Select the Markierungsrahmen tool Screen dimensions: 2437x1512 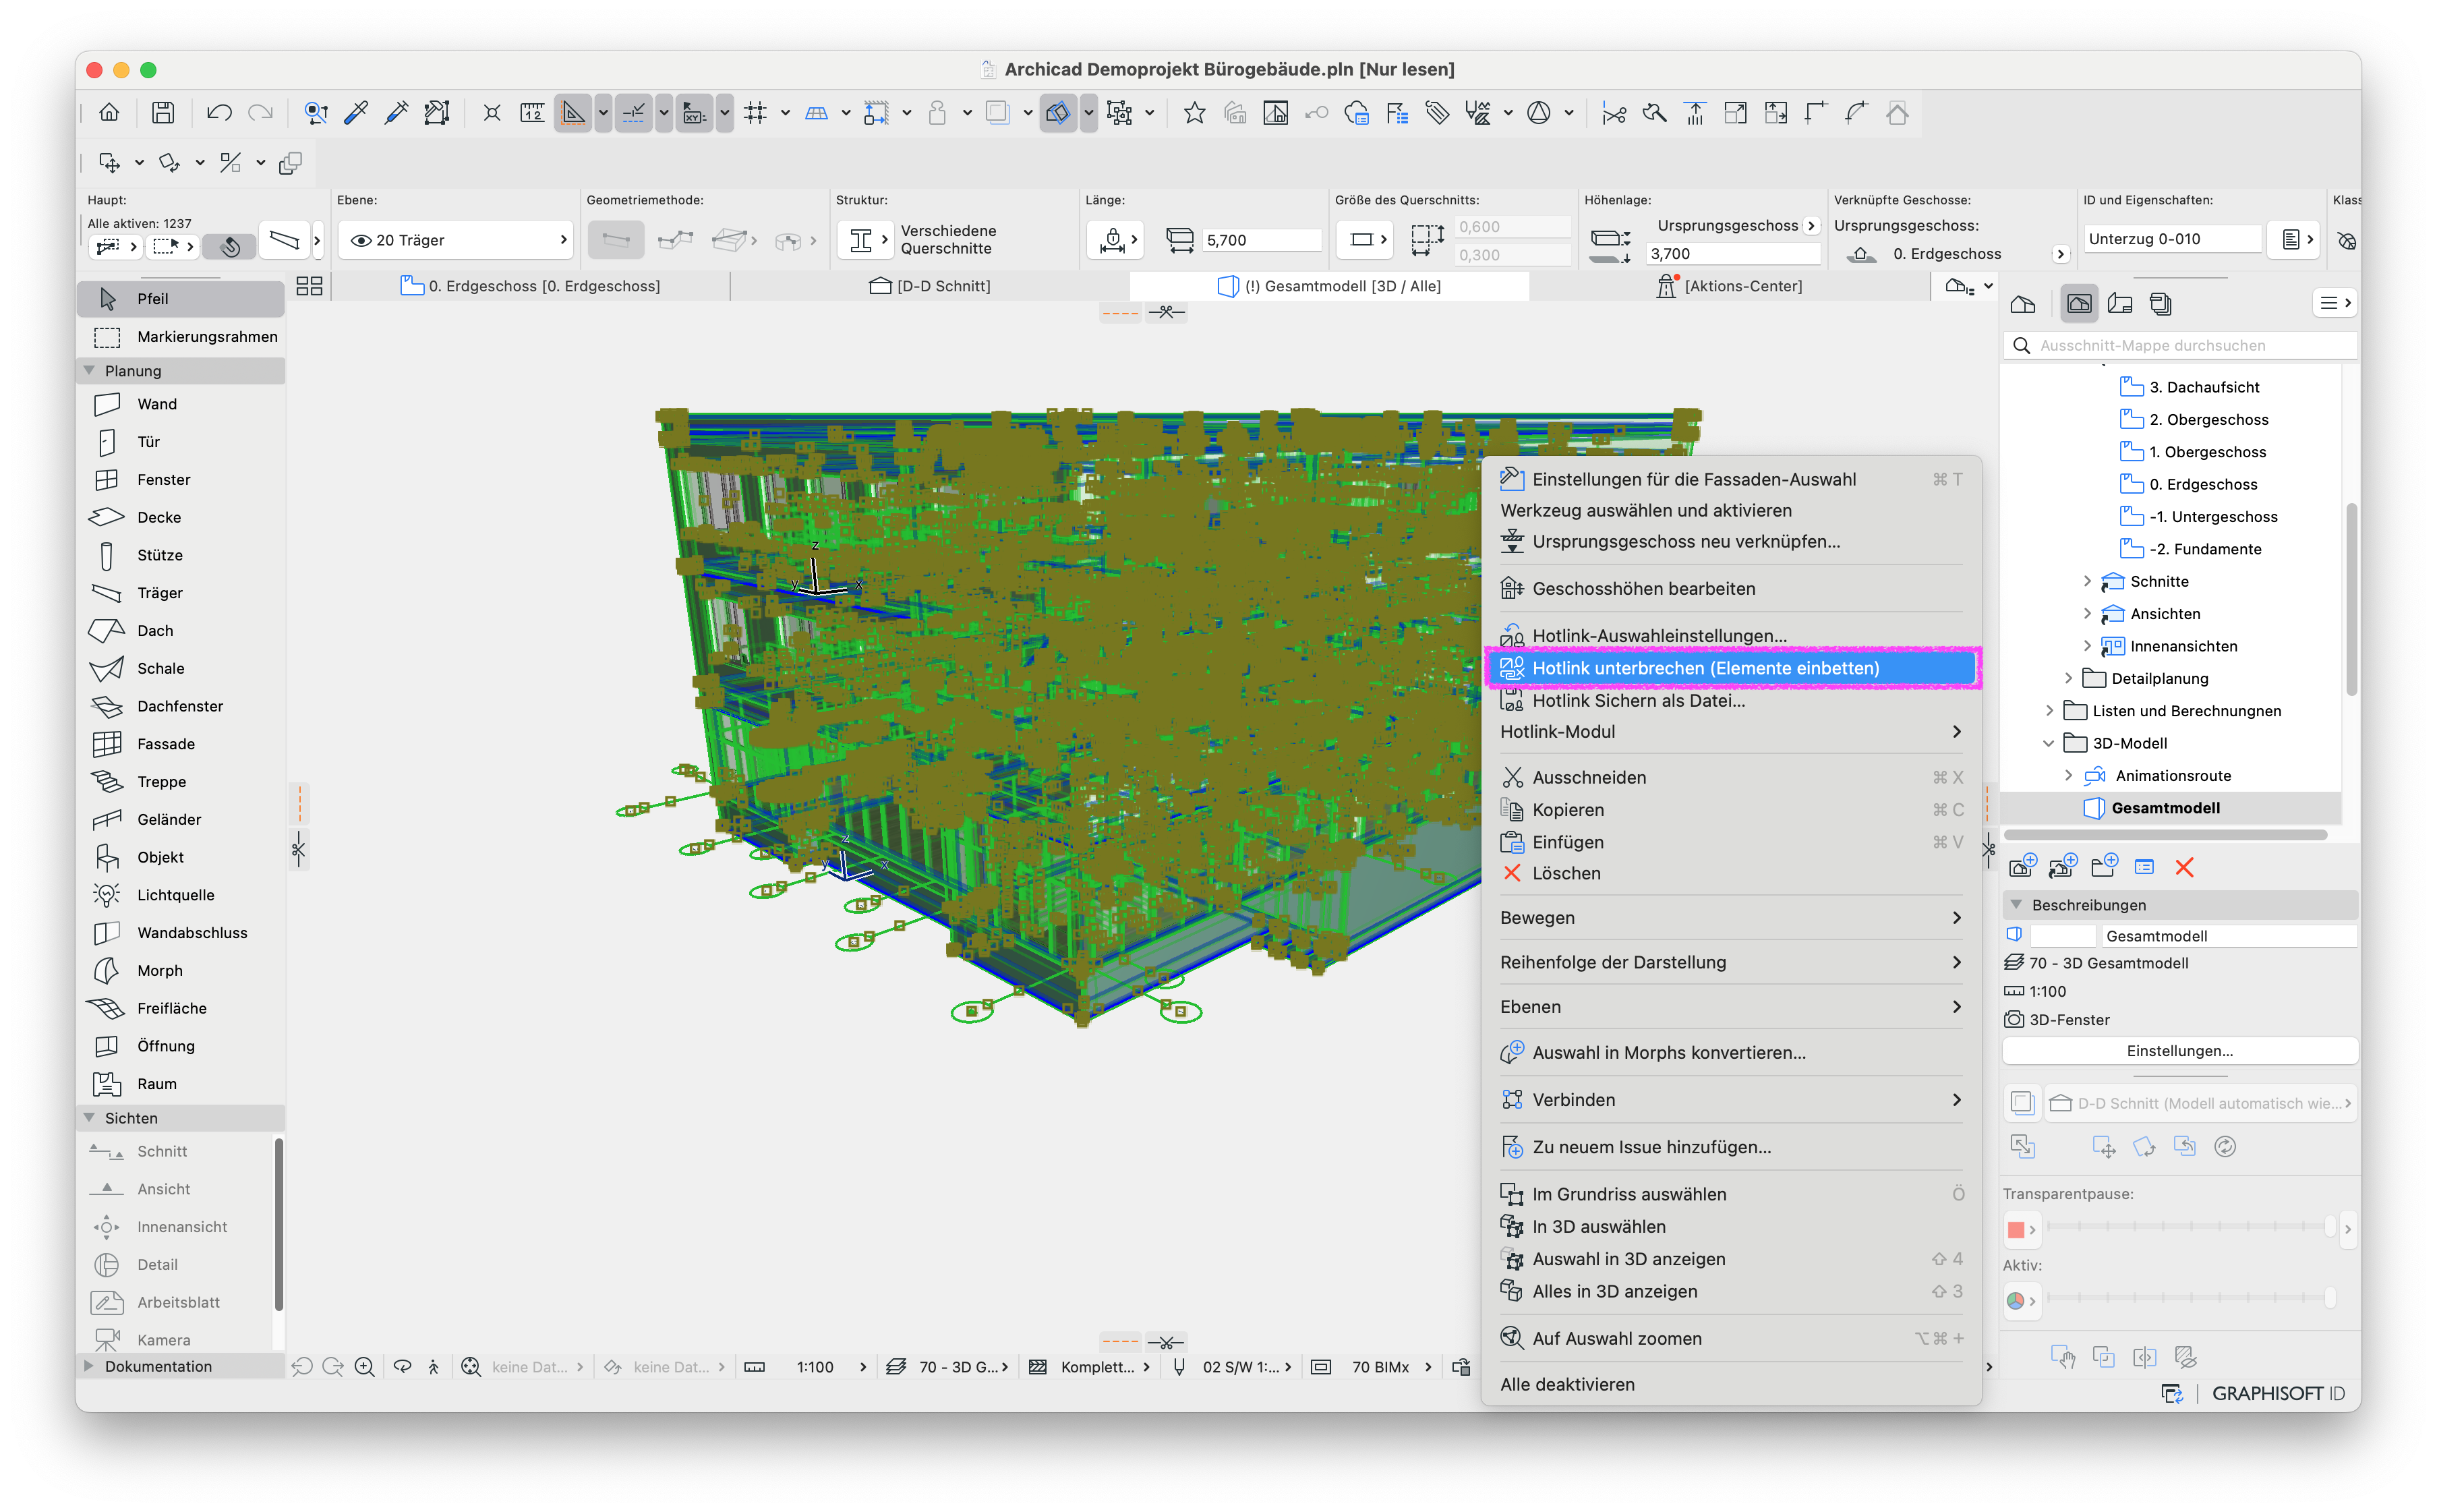(181, 336)
